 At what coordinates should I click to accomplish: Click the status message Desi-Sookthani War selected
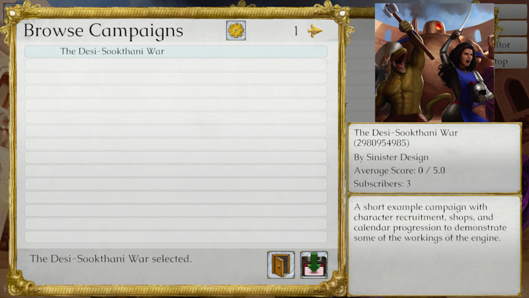[110, 259]
